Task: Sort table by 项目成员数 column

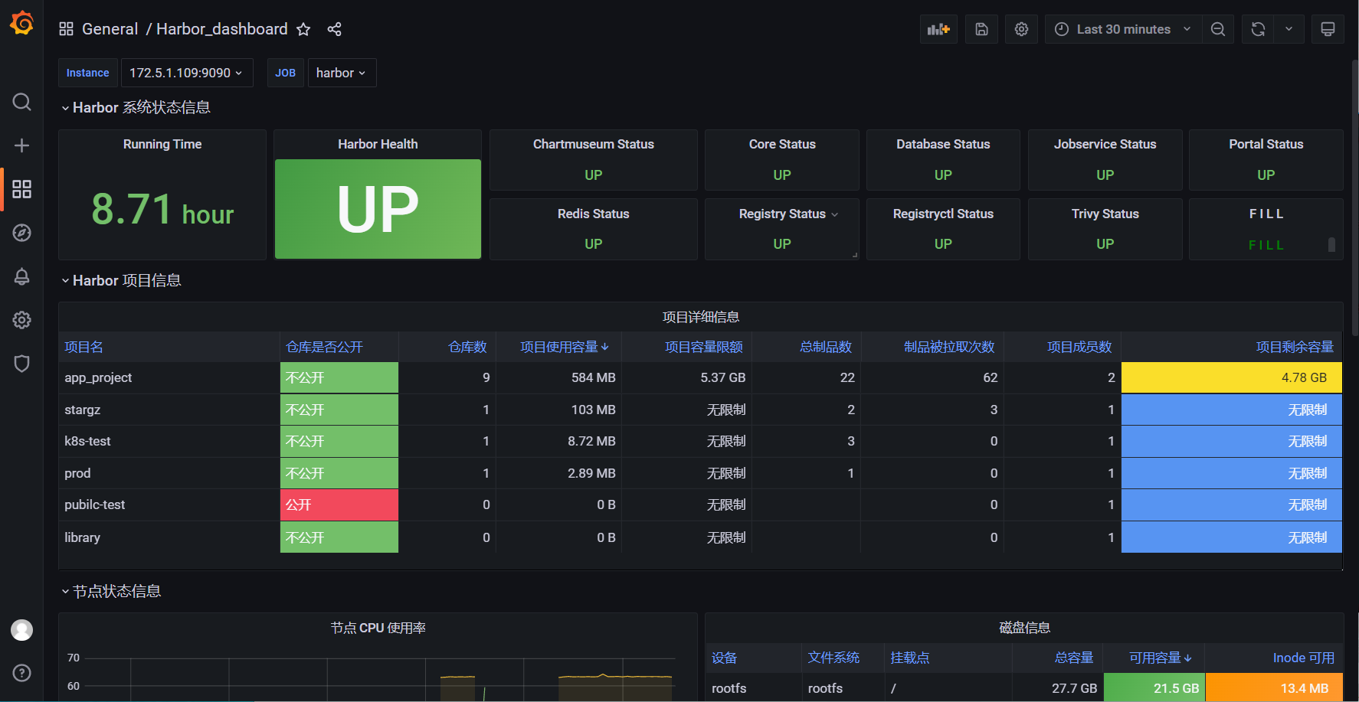Action: point(1079,347)
